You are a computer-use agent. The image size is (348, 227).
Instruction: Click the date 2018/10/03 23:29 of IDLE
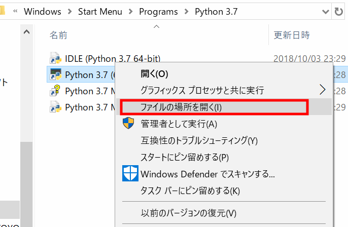point(309,59)
